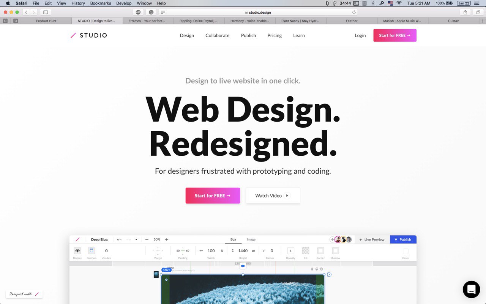Open the Design nav link

[x=187, y=35]
